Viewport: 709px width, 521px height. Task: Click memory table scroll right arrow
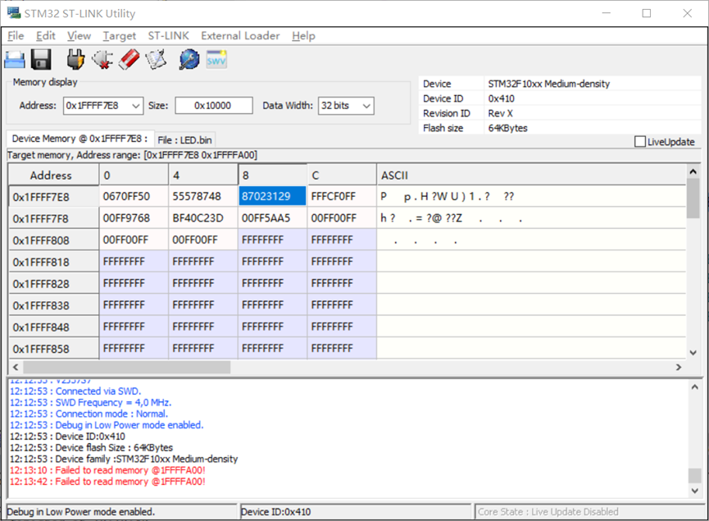[678, 367]
